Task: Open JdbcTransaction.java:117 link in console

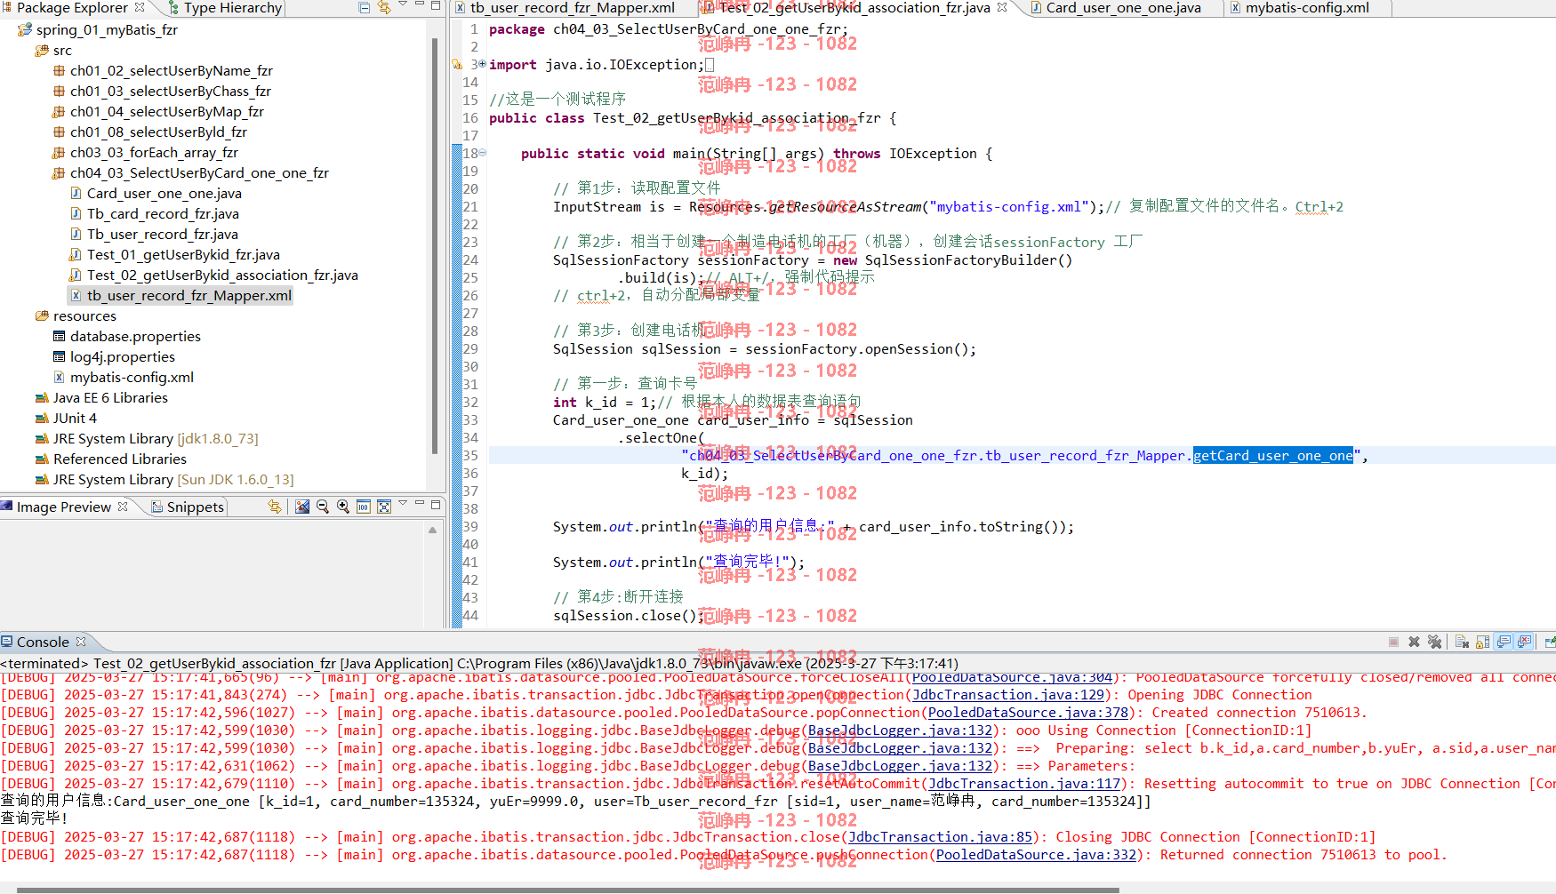Action: (x=1024, y=784)
